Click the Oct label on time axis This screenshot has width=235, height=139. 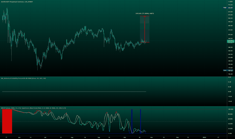point(125,137)
